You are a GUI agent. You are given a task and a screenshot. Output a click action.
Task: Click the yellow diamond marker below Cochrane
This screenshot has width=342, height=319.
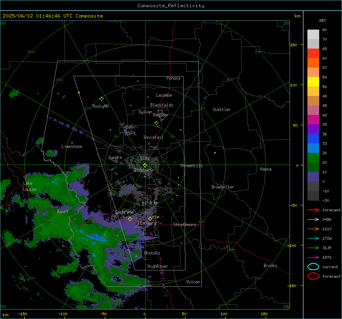(130, 219)
